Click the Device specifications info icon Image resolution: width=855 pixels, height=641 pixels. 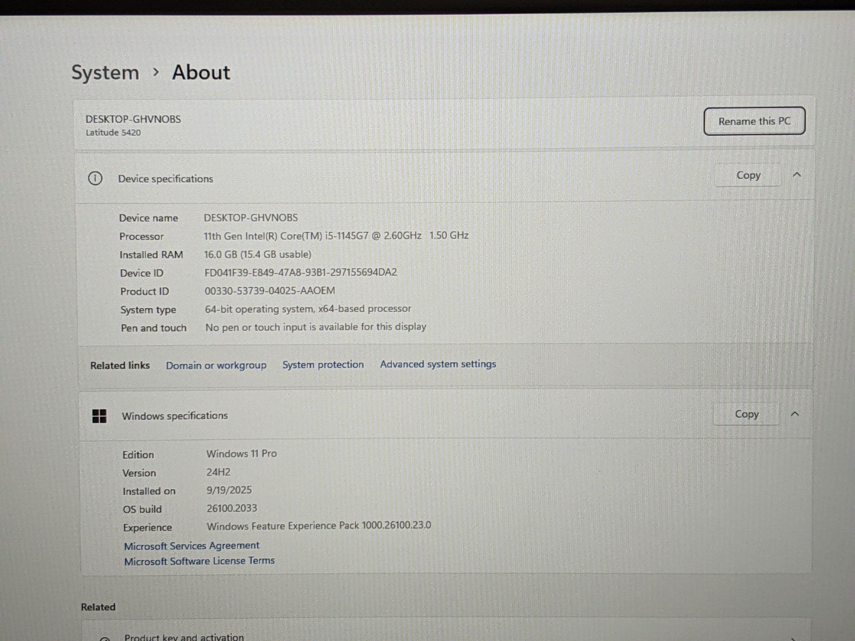[95, 178]
